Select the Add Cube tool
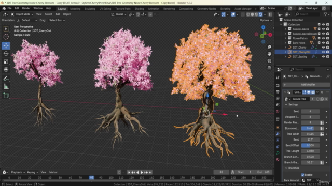The image size is (332, 186). coord(6,96)
